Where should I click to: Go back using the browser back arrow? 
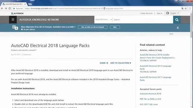click(x=2, y=8)
